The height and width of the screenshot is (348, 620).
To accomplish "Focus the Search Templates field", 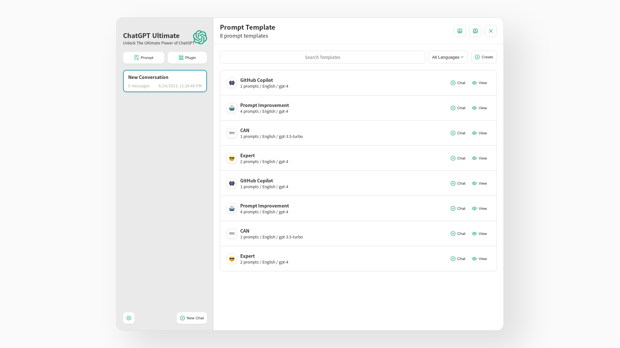I will coord(323,57).
